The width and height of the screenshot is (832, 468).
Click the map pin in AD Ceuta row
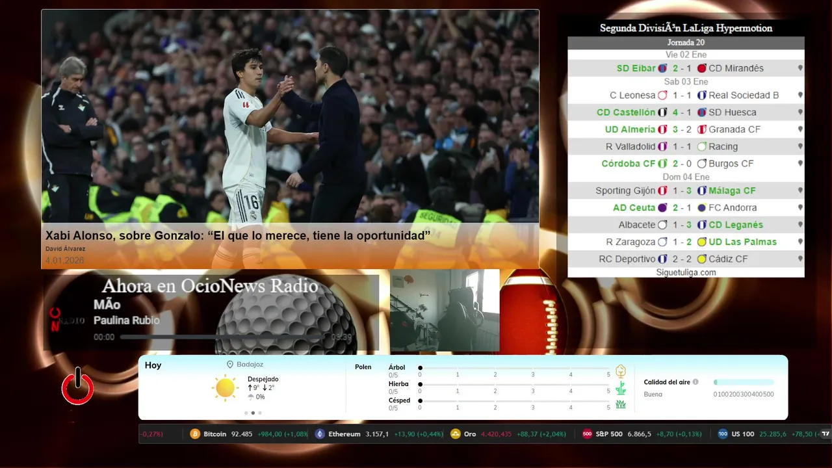[800, 207]
